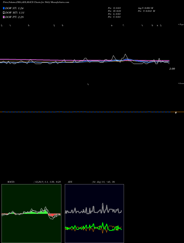184x243 pixels.
Task: Click the 'Pre C: 0.01' close value
Action: (x=114, y=17)
